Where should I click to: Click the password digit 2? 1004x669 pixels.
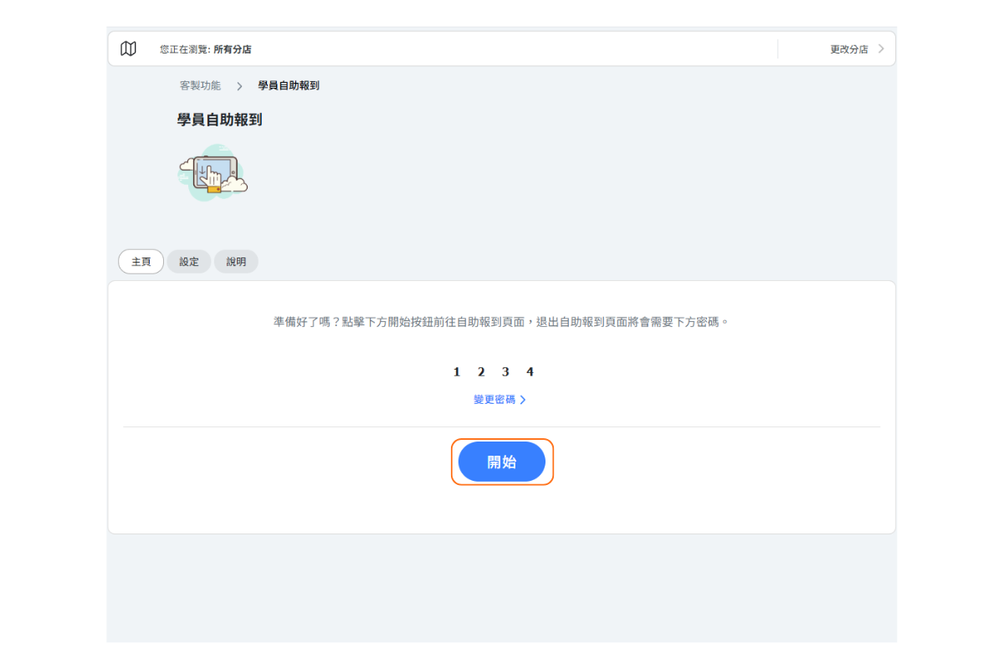click(481, 372)
